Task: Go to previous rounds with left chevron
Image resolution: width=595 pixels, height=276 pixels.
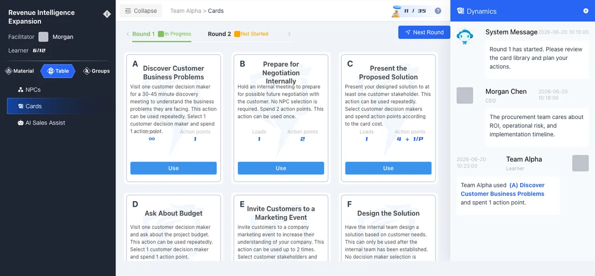Action: 128,34
